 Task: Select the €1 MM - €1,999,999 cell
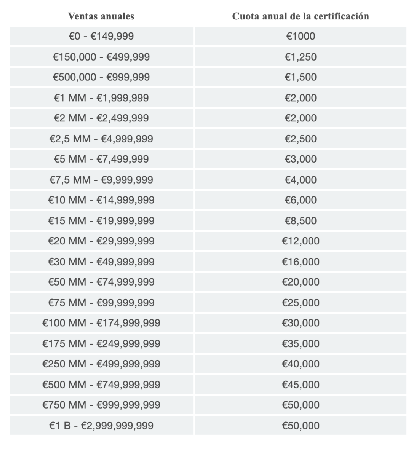point(101,98)
